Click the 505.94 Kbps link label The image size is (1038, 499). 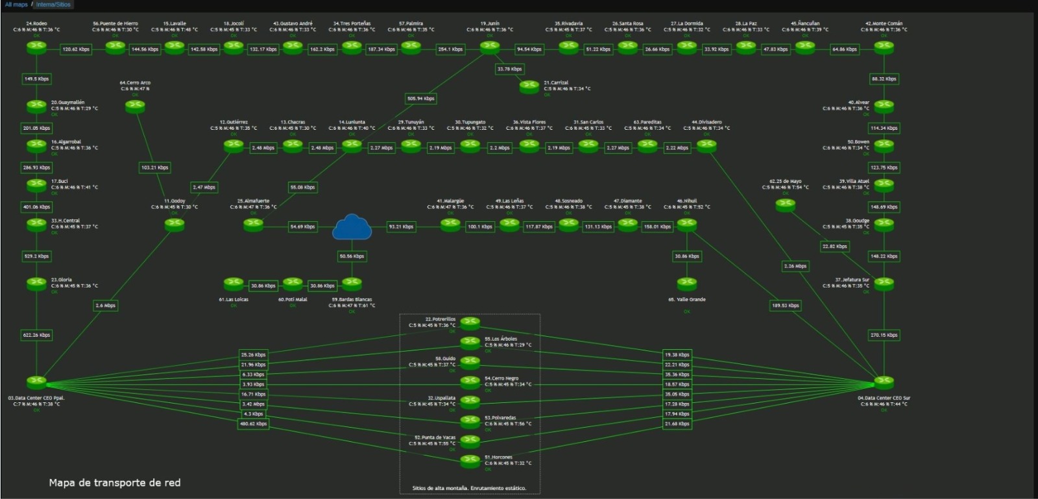(x=420, y=99)
